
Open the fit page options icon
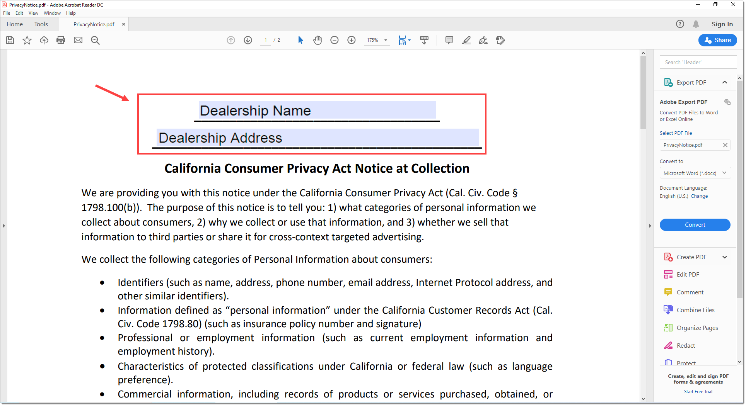pos(405,40)
